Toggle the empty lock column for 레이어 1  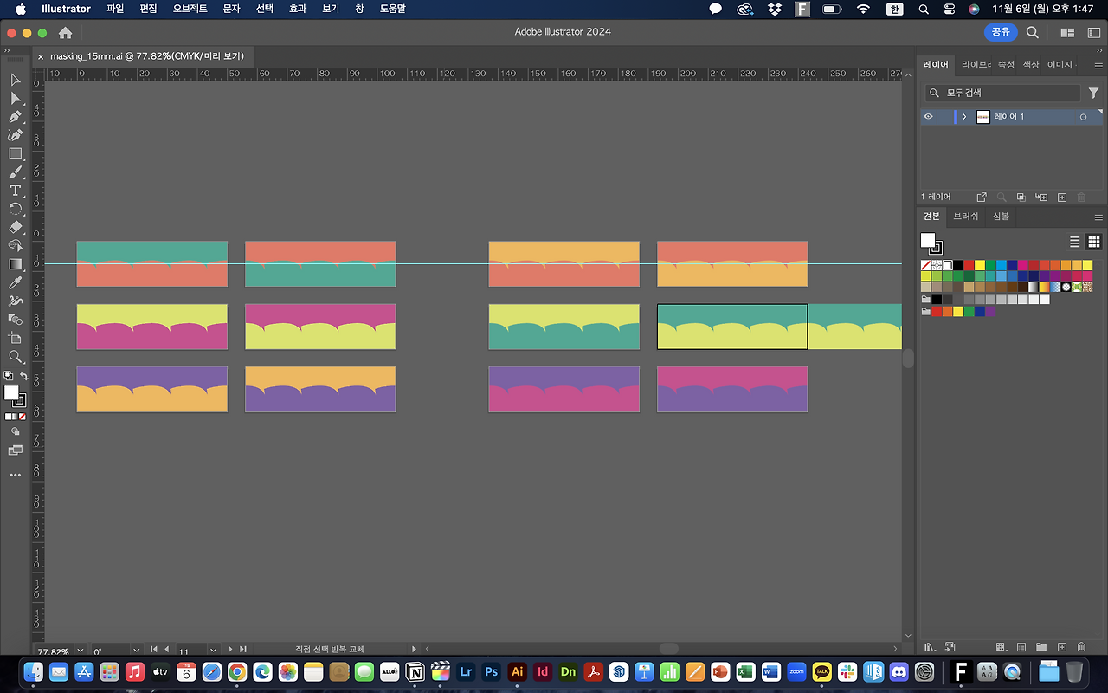click(944, 117)
